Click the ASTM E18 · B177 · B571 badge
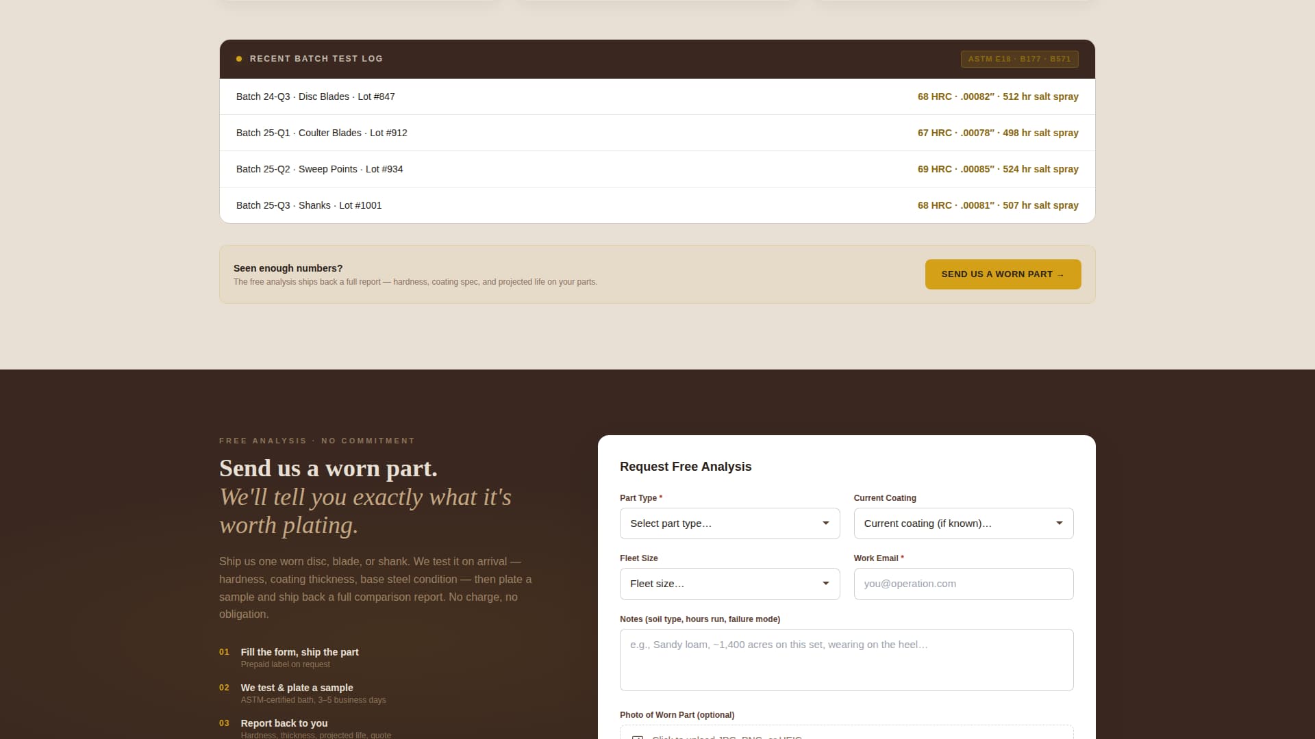Screen dimensions: 1315x739 click(x=1020, y=59)
